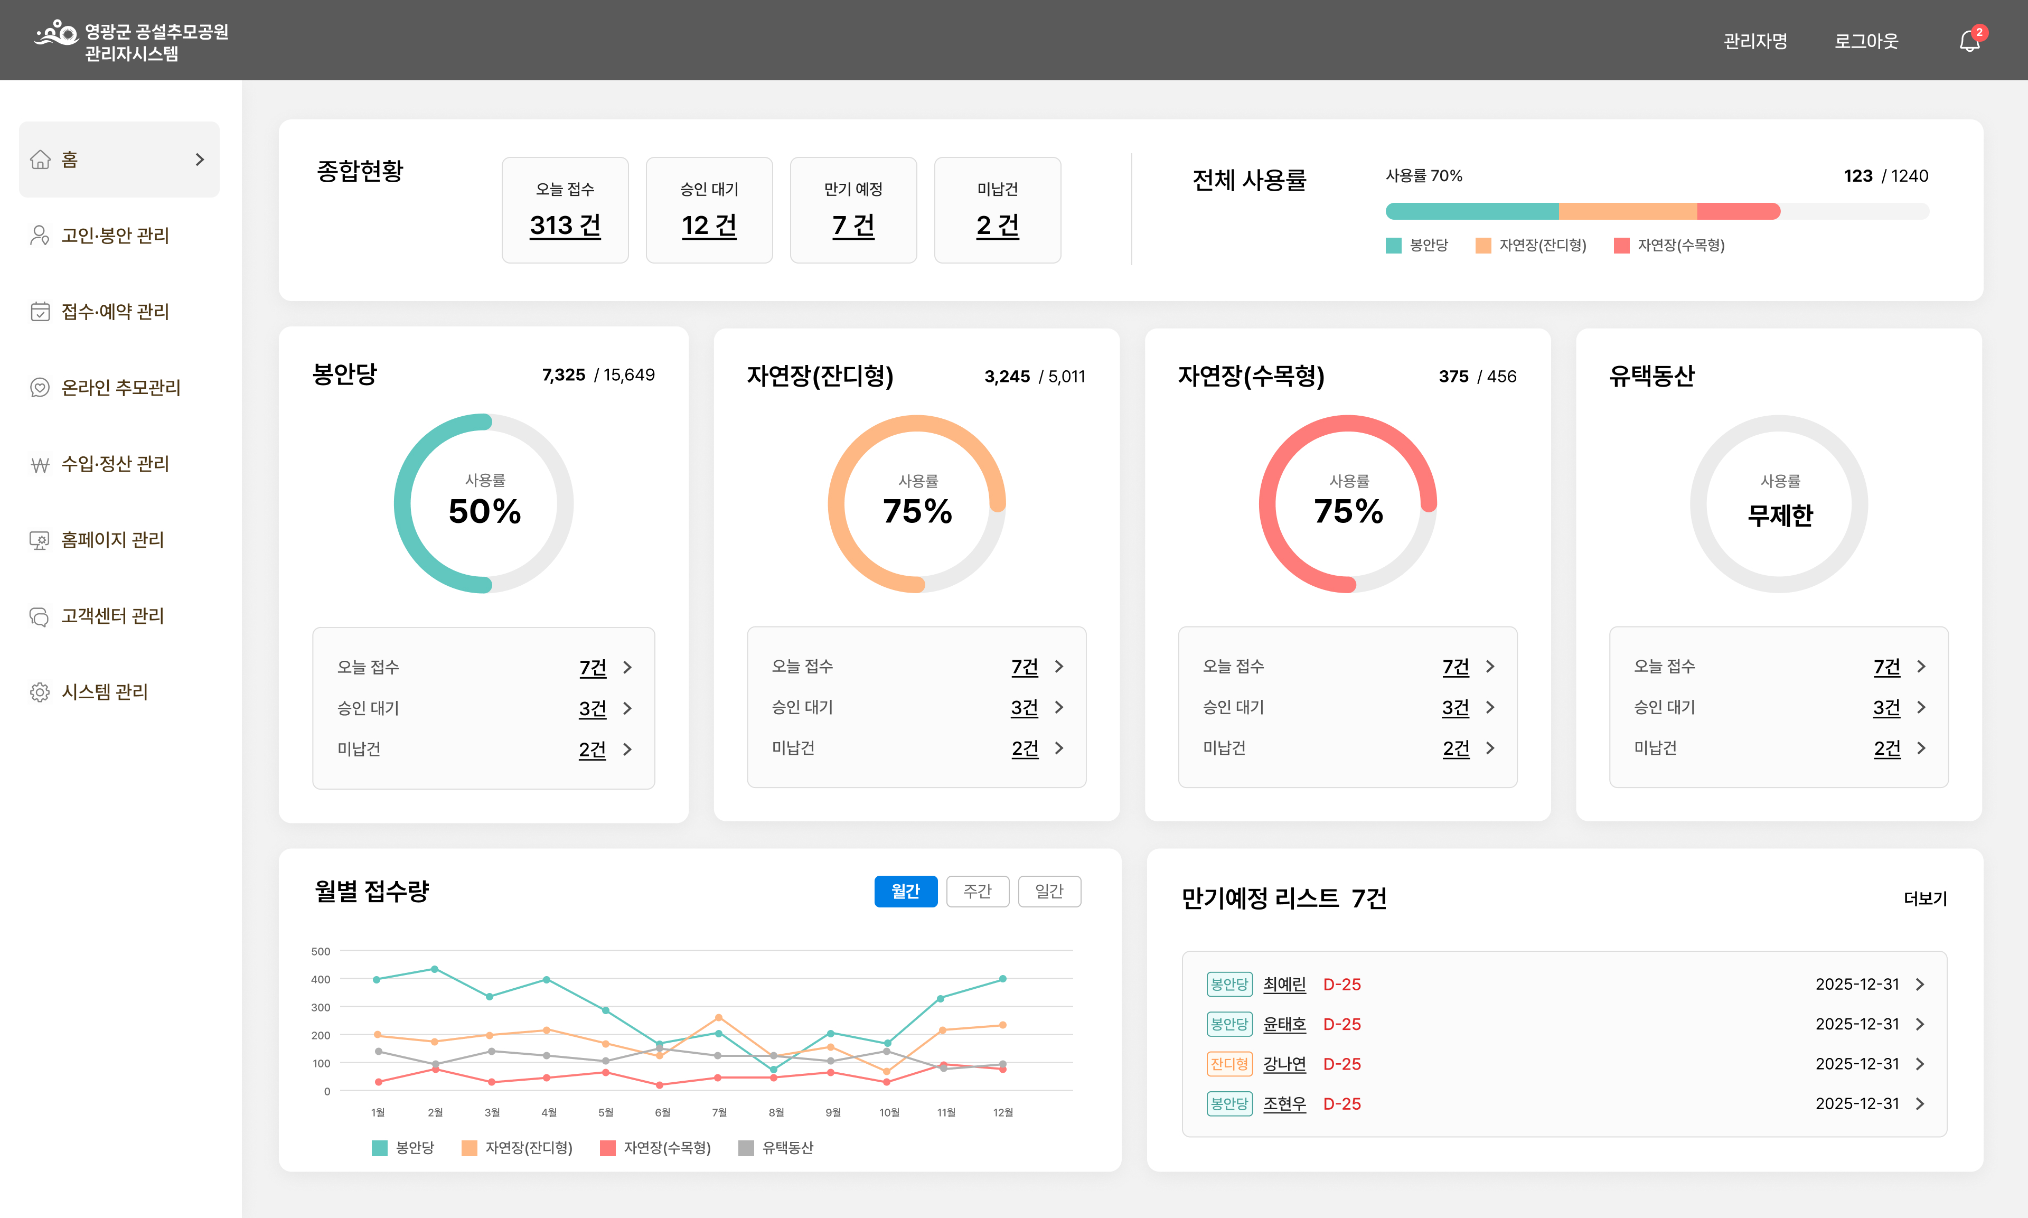
Task: Open the 홈 sidebar icon
Action: tap(40, 159)
